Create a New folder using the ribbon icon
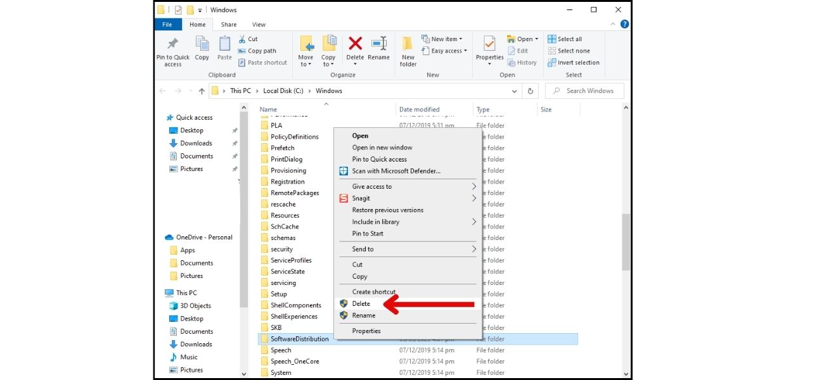The height and width of the screenshot is (380, 824). pyautogui.click(x=408, y=51)
